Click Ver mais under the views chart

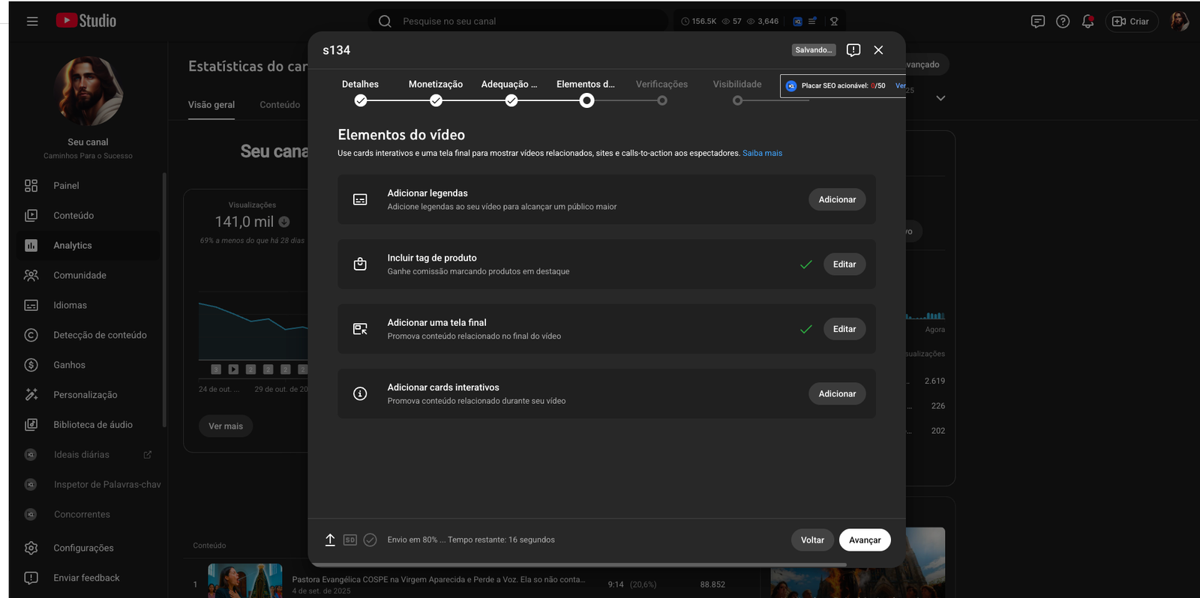tap(226, 426)
